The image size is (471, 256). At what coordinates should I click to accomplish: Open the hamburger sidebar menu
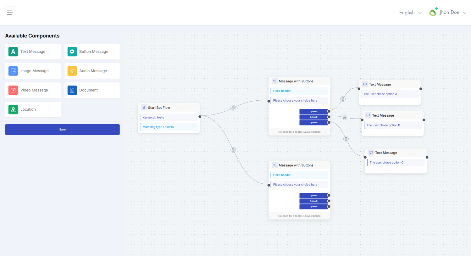tap(10, 13)
